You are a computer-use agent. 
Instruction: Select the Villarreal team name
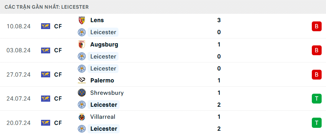pyautogui.click(x=103, y=117)
